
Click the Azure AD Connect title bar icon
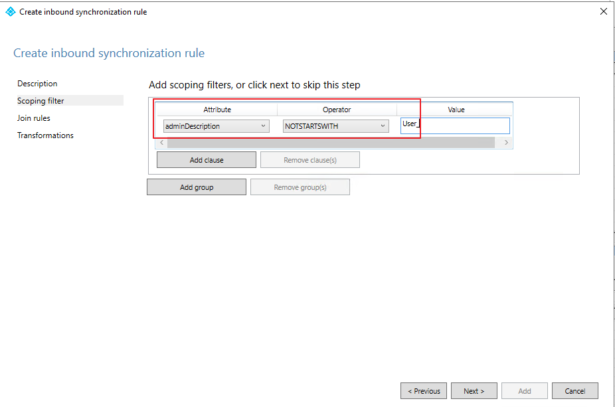(11, 12)
